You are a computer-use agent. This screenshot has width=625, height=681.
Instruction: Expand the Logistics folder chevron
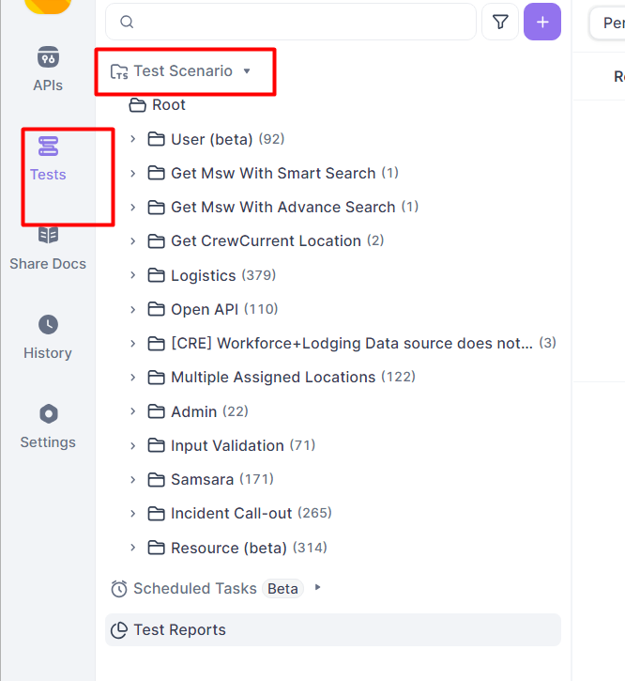click(133, 275)
